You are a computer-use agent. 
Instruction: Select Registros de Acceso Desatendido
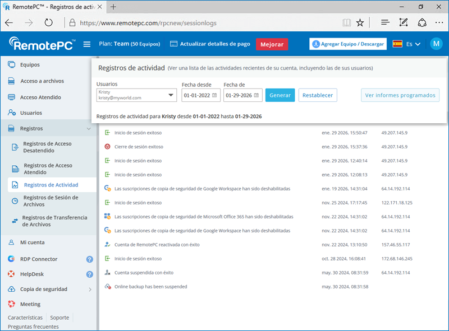point(47,147)
